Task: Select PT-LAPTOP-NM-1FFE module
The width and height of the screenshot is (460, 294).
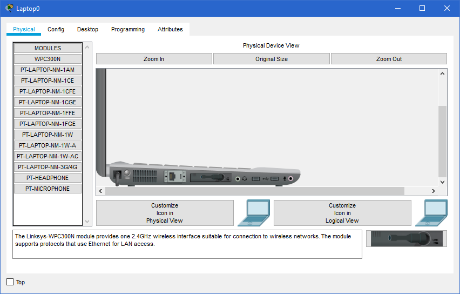Action: click(48, 113)
